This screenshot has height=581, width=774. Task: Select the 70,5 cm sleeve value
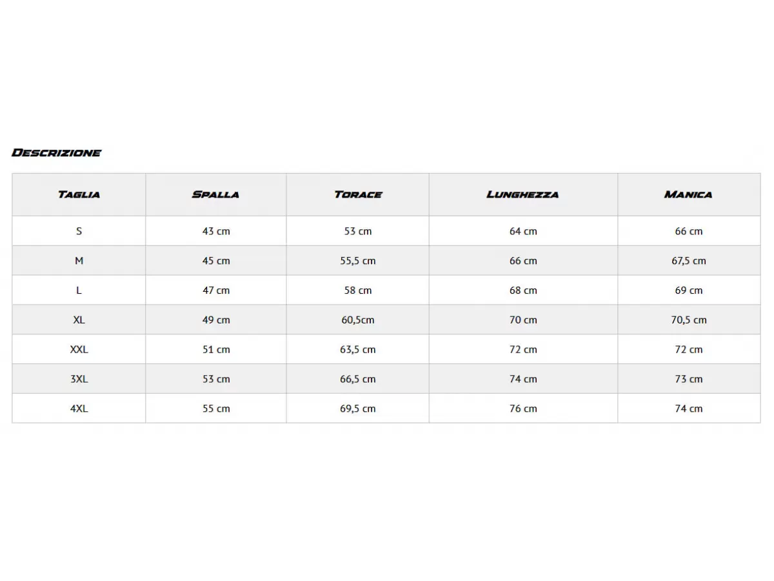[x=689, y=320]
